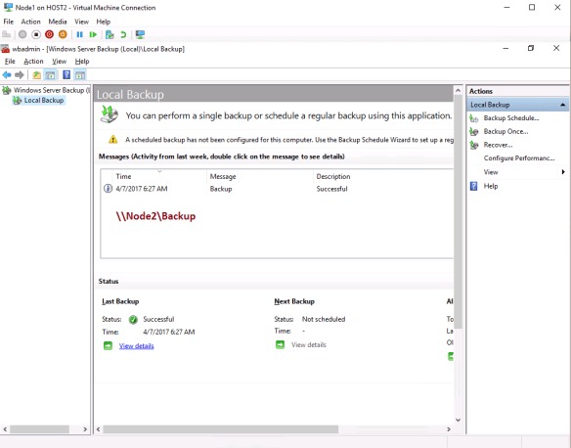Open Help menu in wbadmin window
The height and width of the screenshot is (448, 571).
click(82, 62)
